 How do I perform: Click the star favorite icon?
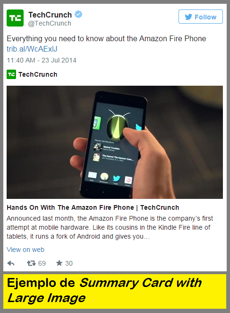[59, 263]
